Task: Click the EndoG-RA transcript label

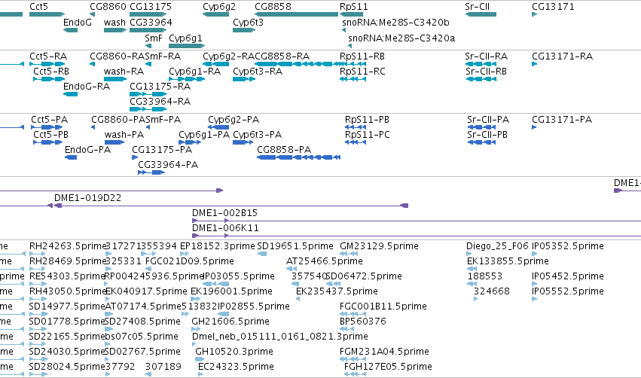Action: point(87,87)
